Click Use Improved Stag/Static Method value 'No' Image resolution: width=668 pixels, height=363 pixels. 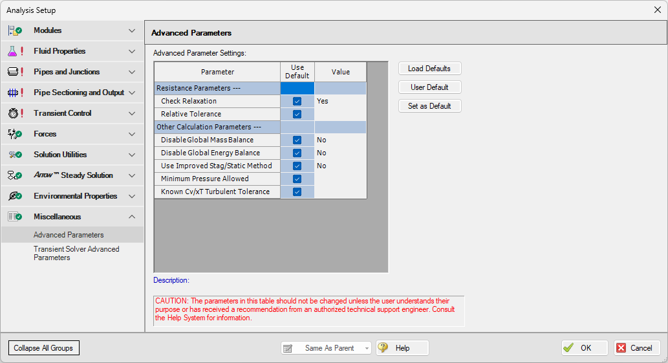click(x=340, y=166)
